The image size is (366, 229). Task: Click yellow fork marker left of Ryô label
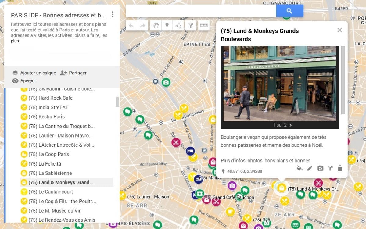click(x=247, y=219)
